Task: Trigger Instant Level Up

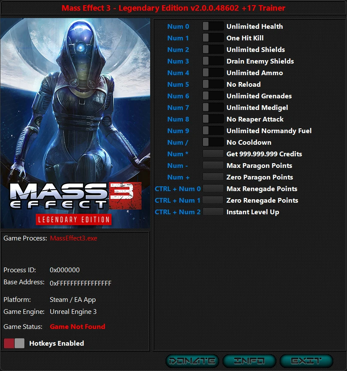Action: [x=213, y=212]
